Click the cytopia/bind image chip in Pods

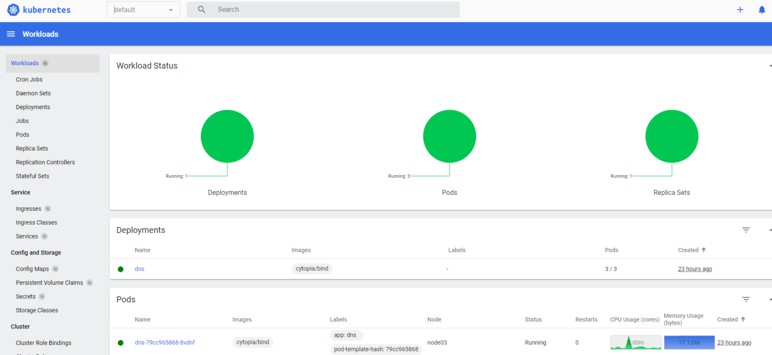point(253,342)
